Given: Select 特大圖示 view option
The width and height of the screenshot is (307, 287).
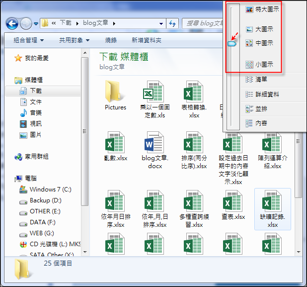Looking at the screenshot, I should (262, 9).
